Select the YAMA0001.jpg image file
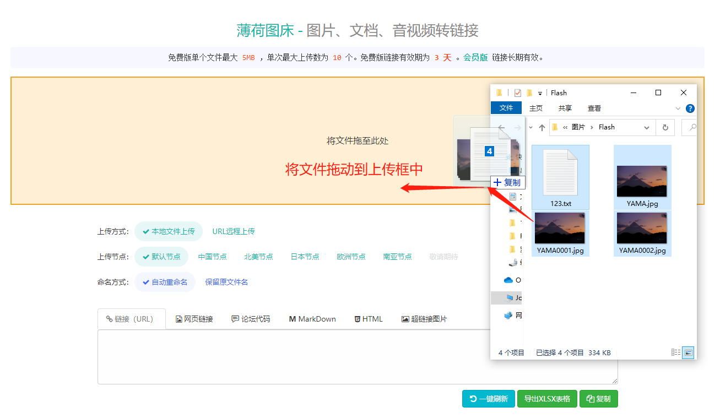This screenshot has width=720, height=418. click(560, 234)
